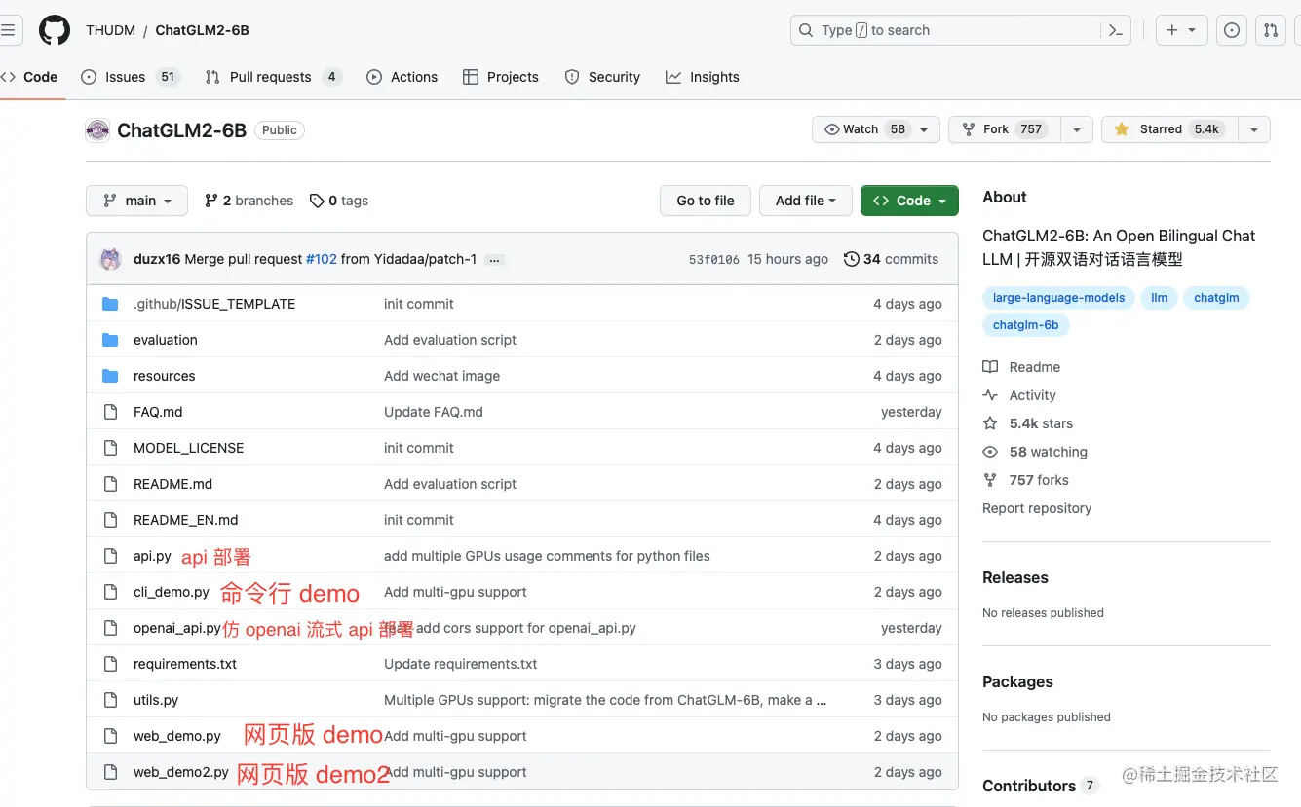1301x807 pixels.
Task: Open the Add file dropdown
Action: pyautogui.click(x=806, y=201)
